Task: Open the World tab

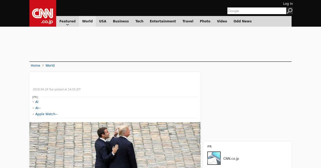Action: click(87, 21)
